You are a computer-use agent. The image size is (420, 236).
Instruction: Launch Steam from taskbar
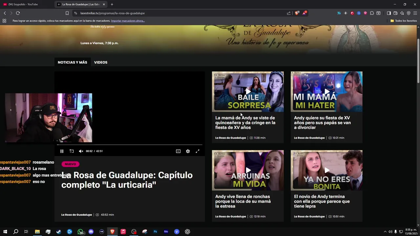59,232
